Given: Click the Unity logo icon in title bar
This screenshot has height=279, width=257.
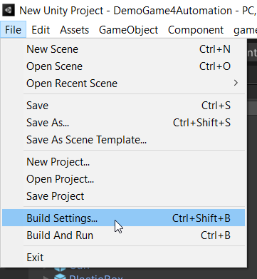Looking at the screenshot, I should 9,11.
